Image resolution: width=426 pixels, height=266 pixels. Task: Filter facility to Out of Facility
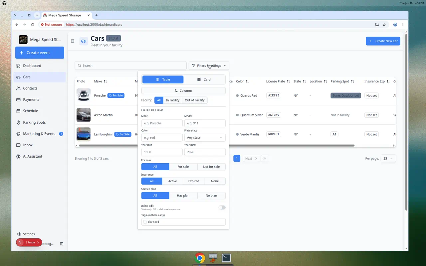coord(195,100)
